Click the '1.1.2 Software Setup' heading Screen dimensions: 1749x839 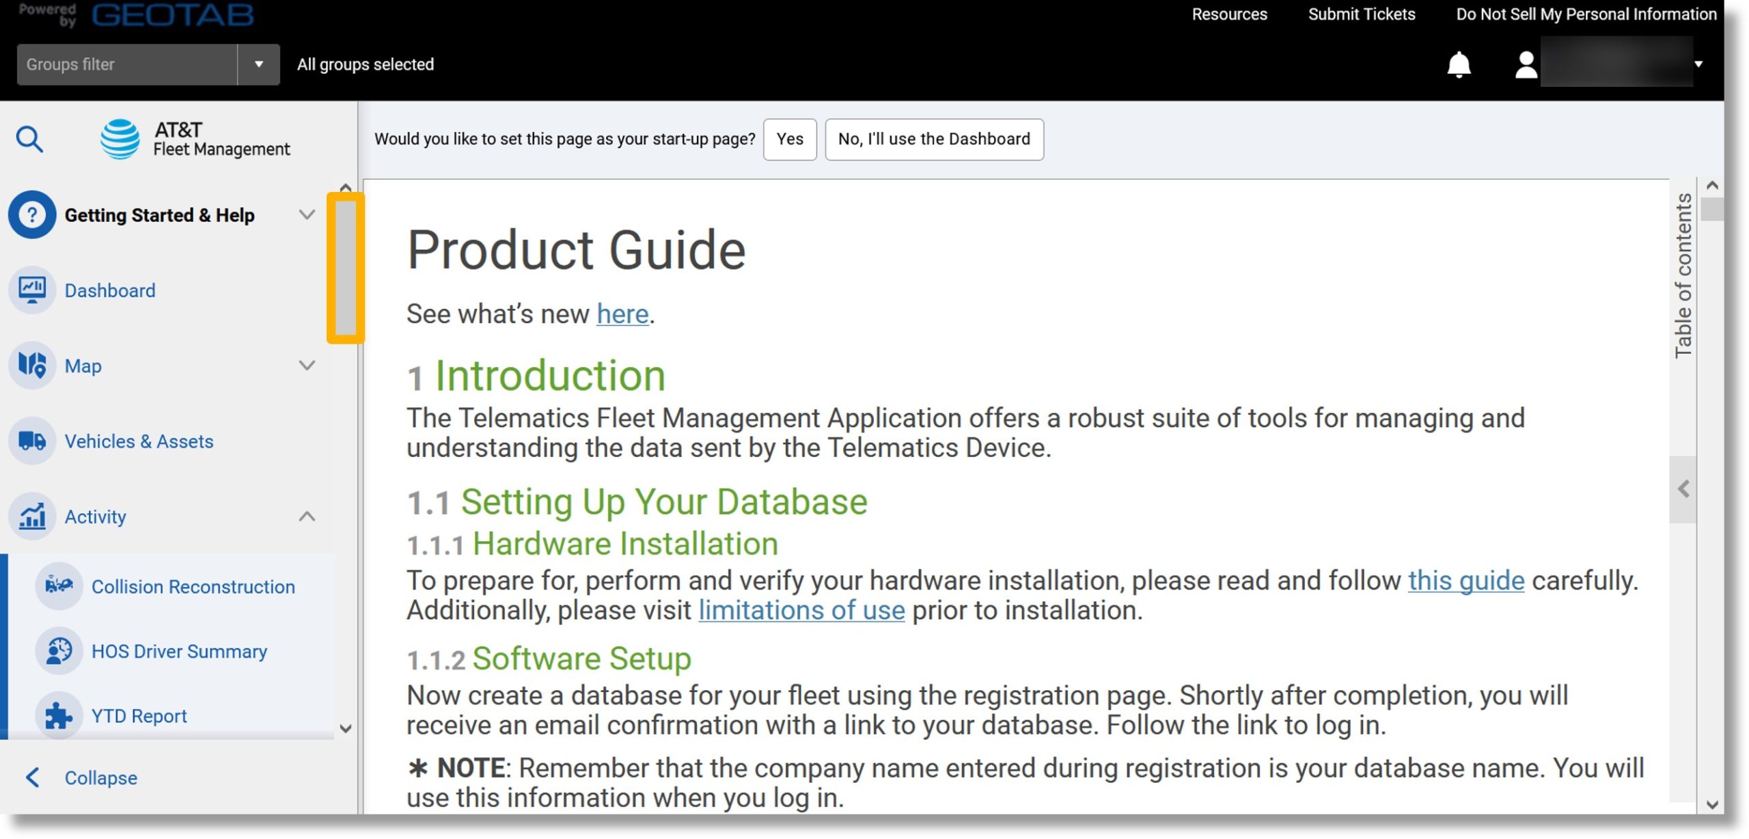[x=549, y=659]
